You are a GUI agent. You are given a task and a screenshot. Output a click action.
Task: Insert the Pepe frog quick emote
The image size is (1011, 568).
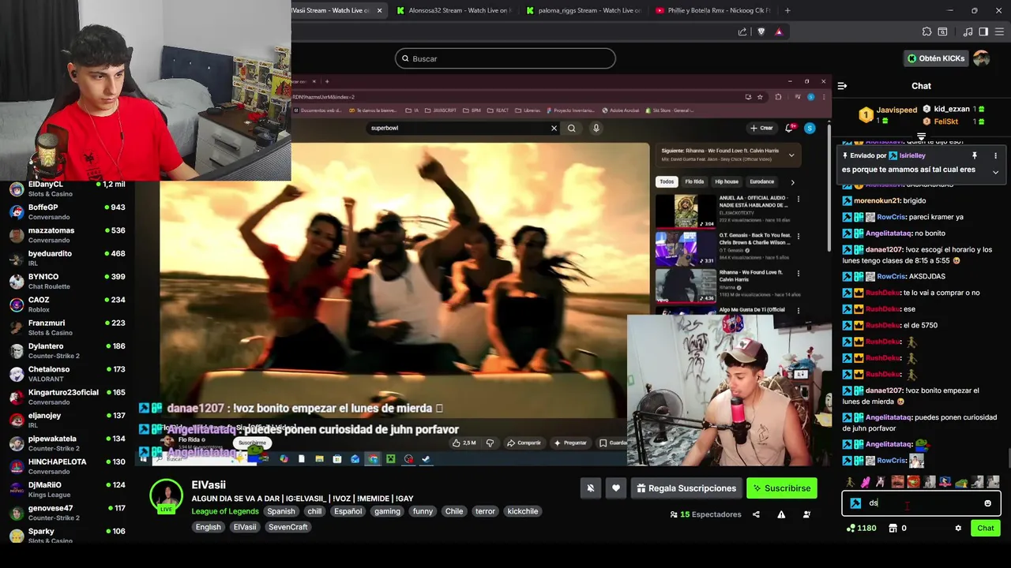point(961,482)
